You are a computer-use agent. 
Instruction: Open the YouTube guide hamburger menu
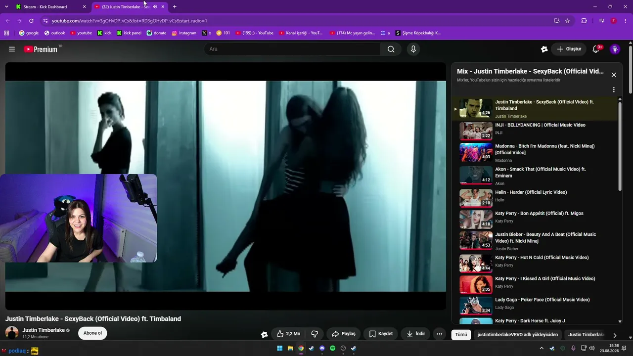[x=12, y=49]
